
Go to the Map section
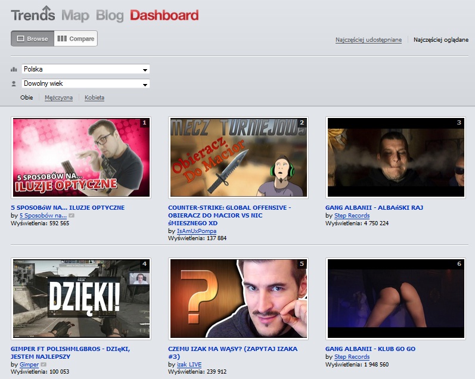click(x=75, y=15)
